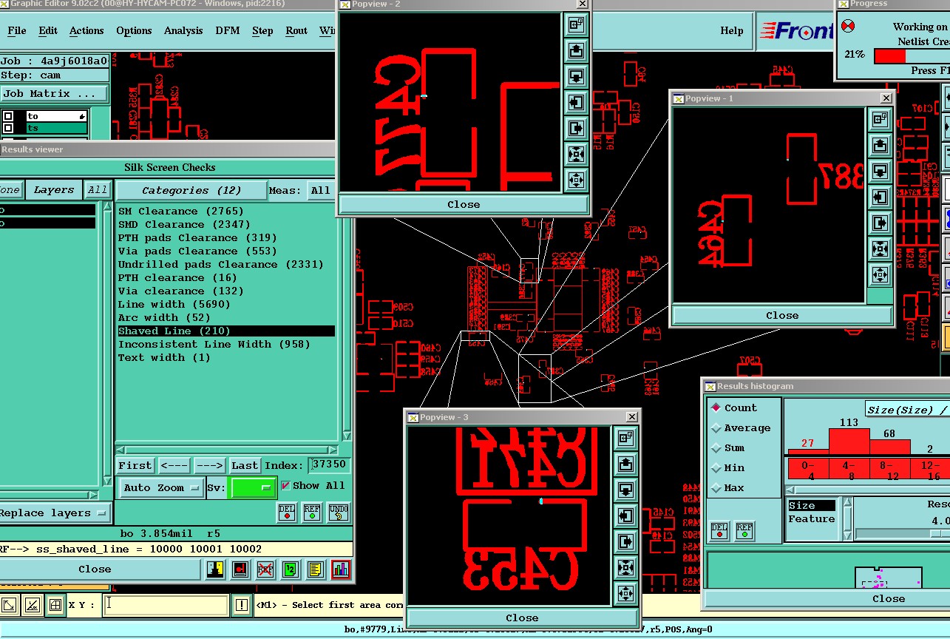950x639 pixels.
Task: Click REF icon in Results viewer
Action: pos(312,512)
